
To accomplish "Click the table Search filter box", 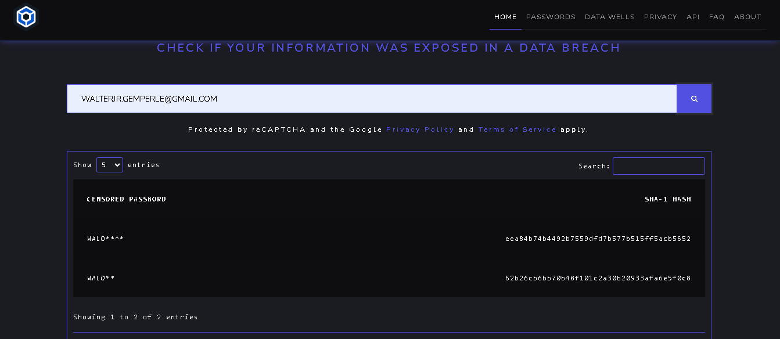I will click(x=659, y=166).
